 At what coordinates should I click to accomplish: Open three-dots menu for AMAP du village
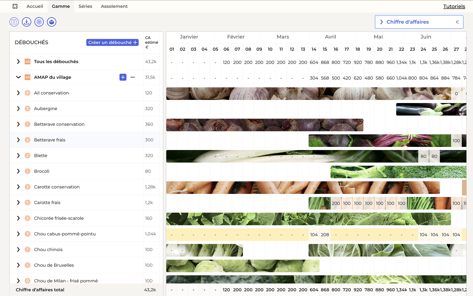click(x=133, y=77)
